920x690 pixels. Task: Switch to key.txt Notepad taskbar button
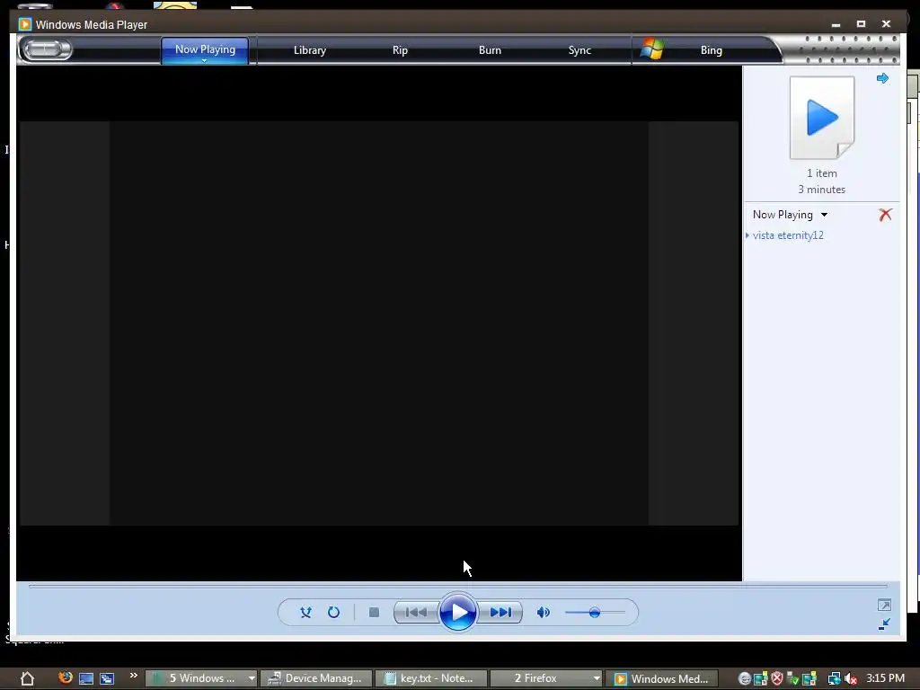click(x=431, y=678)
